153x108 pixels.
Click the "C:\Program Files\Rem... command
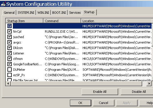[x=62, y=53]
